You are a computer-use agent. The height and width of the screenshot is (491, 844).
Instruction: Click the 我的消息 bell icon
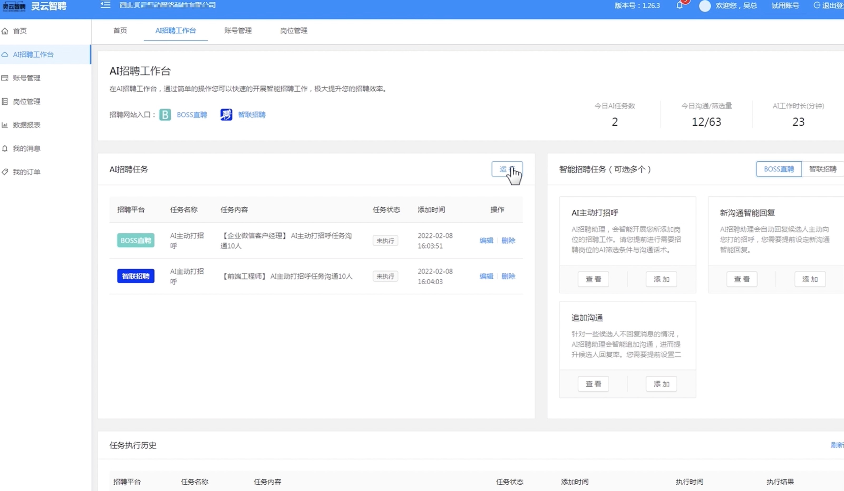tap(5, 148)
